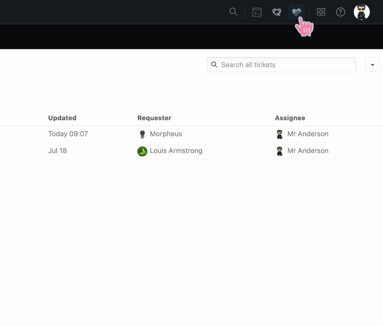Click Mr Anderson assignee in Louis Armstrong row
Screen dimensions: 383x326
308,151
